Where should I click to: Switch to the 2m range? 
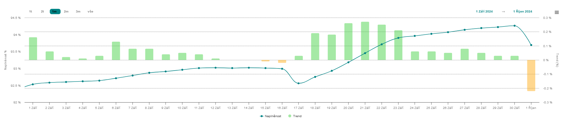[x=66, y=12]
